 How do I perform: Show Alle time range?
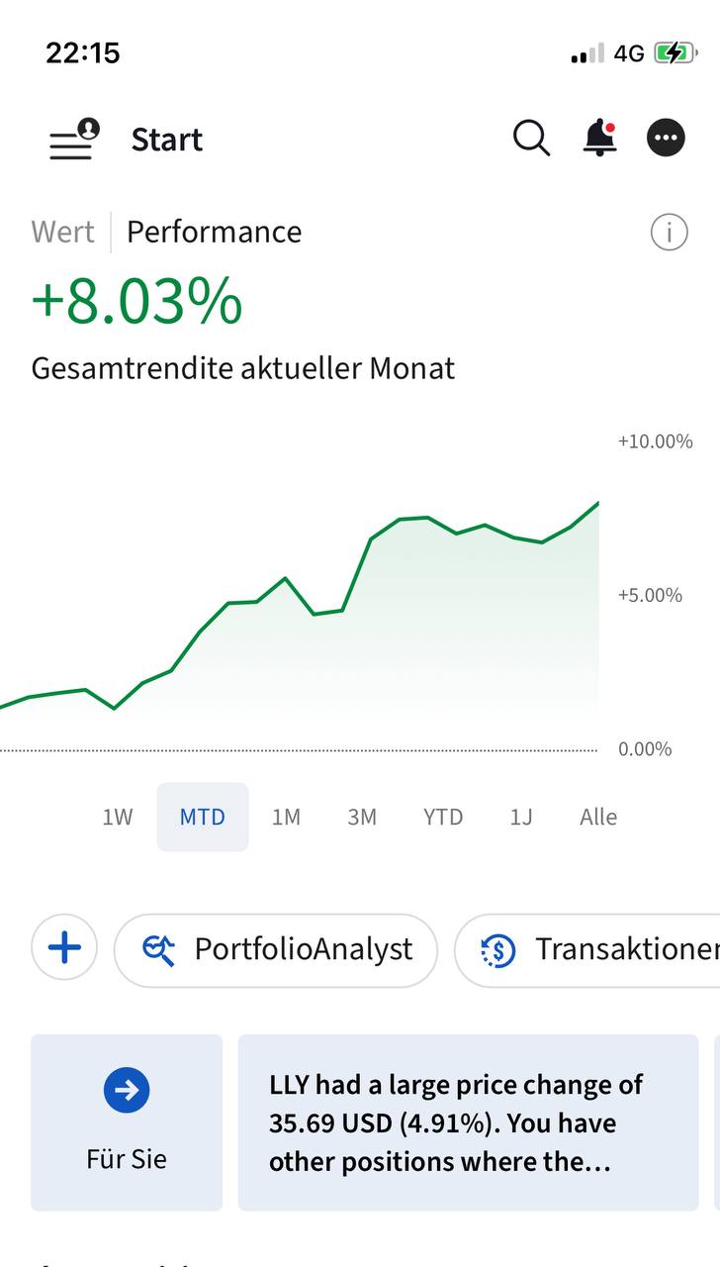(x=598, y=818)
